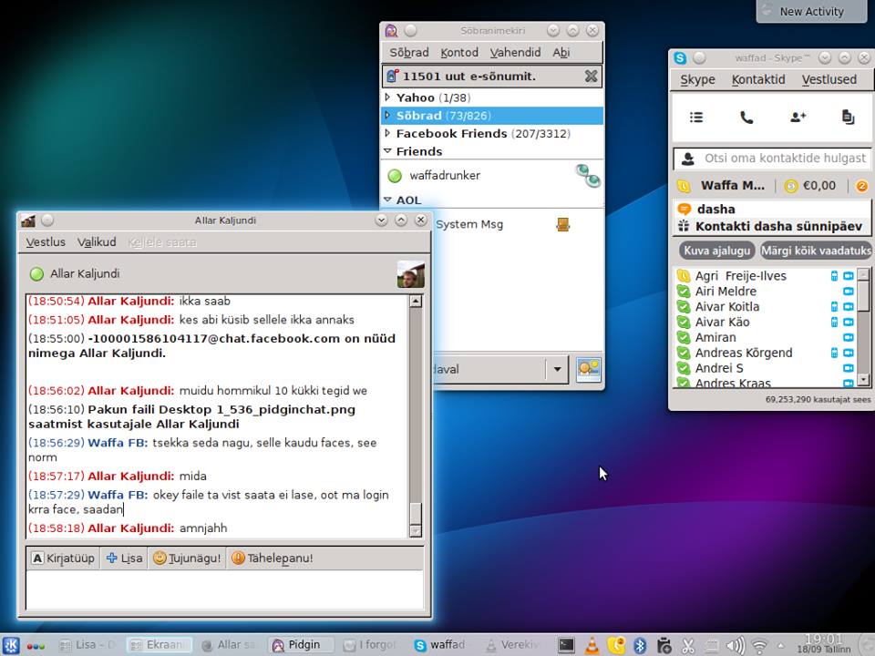Click the clock in the system tray
Image resolution: width=875 pixels, height=656 pixels.
(x=824, y=644)
